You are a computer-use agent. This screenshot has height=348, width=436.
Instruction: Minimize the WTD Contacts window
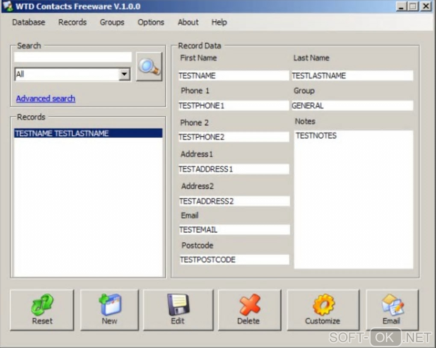401,6
